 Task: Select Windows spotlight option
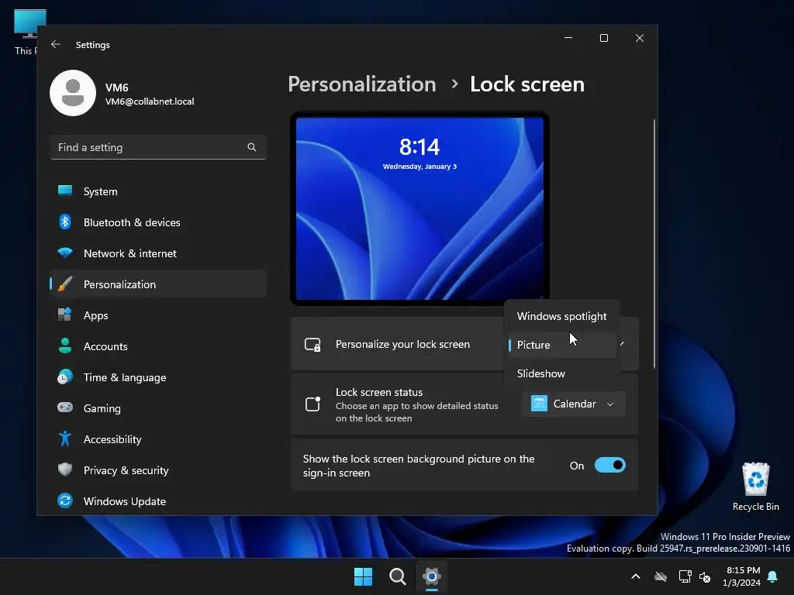click(x=561, y=316)
